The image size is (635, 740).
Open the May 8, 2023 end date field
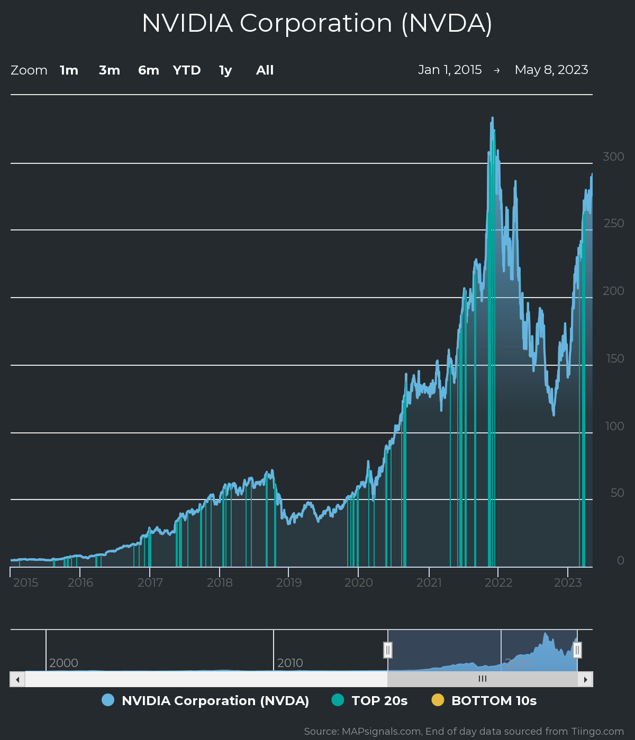(552, 70)
